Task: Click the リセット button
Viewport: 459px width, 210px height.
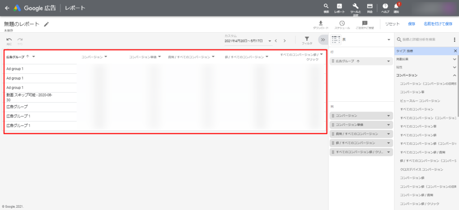Action: [392, 24]
